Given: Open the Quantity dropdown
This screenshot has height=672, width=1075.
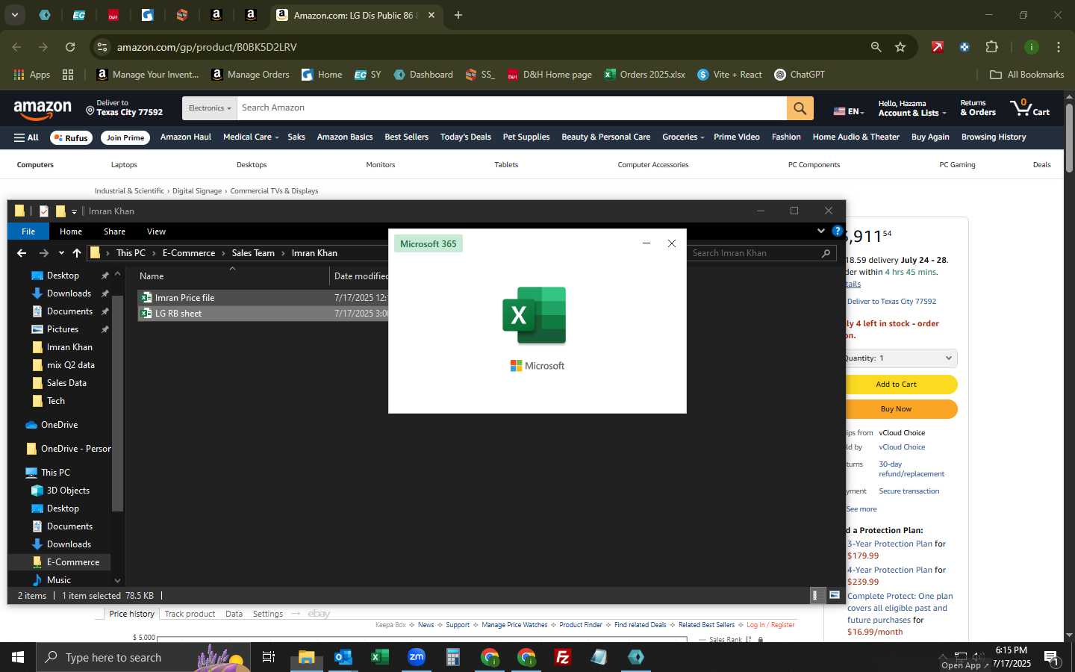Looking at the screenshot, I should point(900,358).
